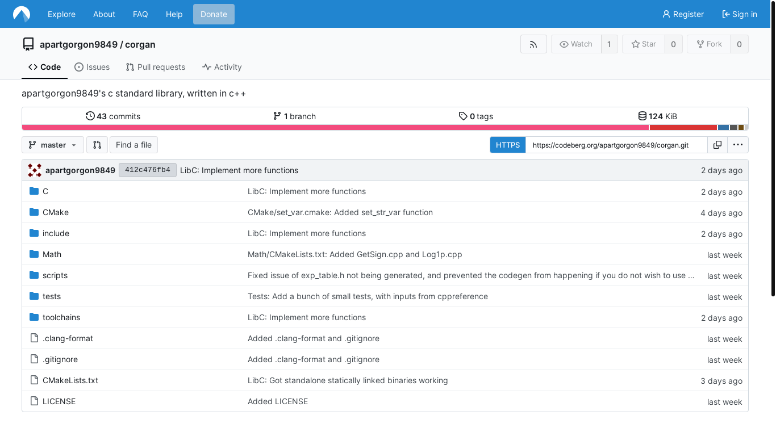Viewport: 776px width, 436px height.
Task: Copy the repository clone URL
Action: coord(717,145)
